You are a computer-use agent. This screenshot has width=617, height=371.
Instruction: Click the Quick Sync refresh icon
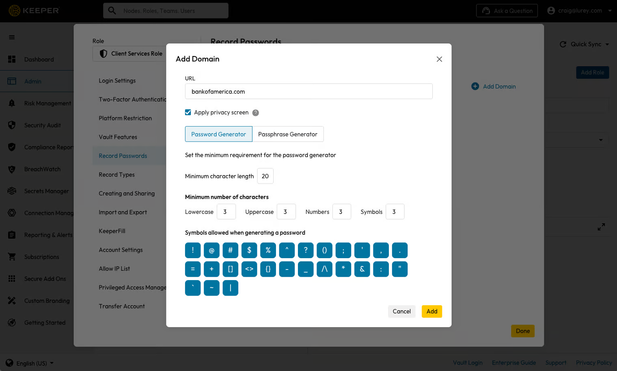(563, 44)
